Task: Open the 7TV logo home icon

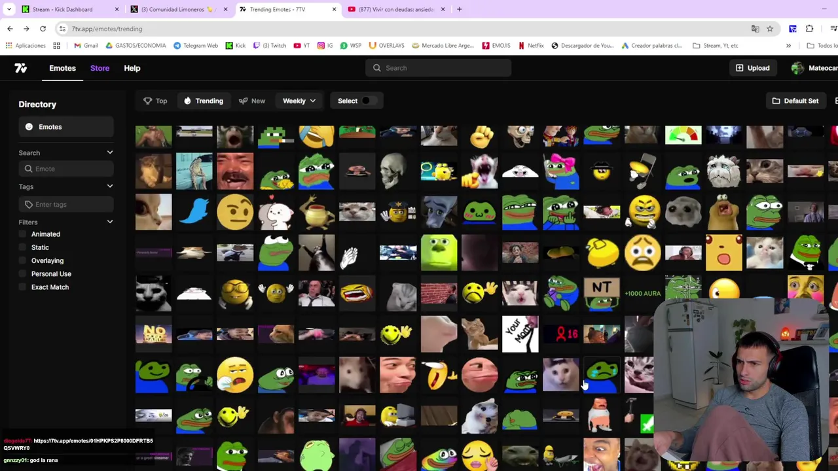Action: click(21, 68)
